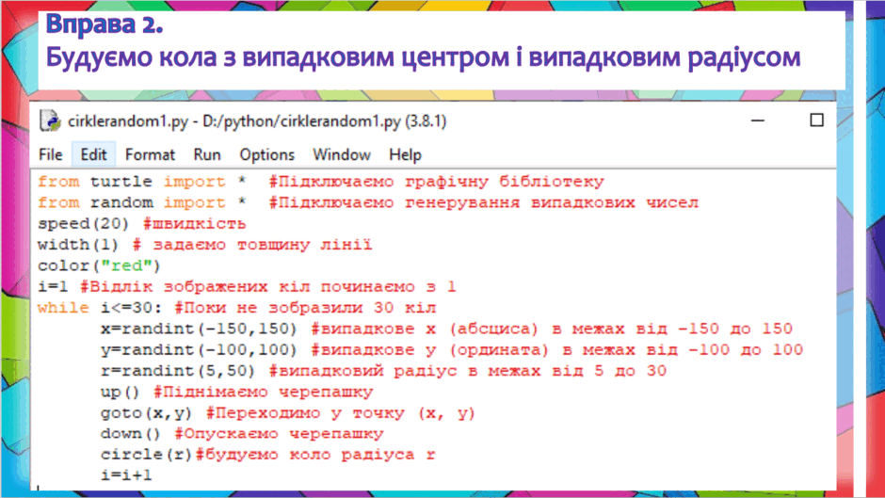Open the Edit menu

tap(94, 154)
